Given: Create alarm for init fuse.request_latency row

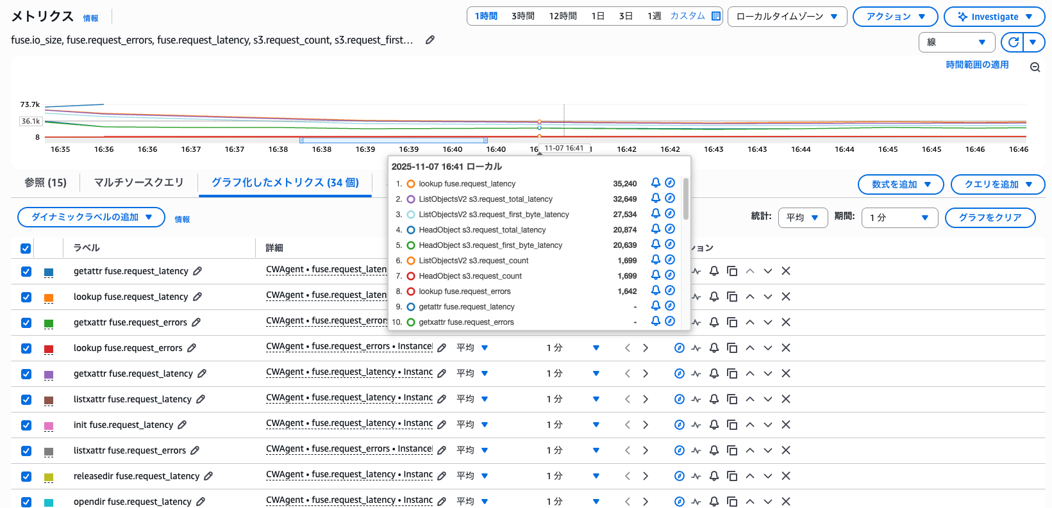Looking at the screenshot, I should [714, 425].
